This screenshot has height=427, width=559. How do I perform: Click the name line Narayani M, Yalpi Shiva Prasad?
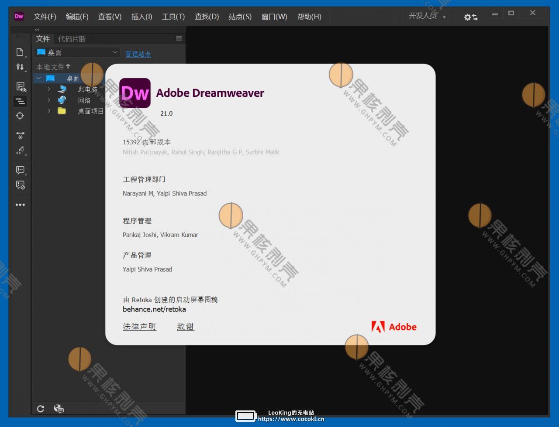[x=165, y=193]
